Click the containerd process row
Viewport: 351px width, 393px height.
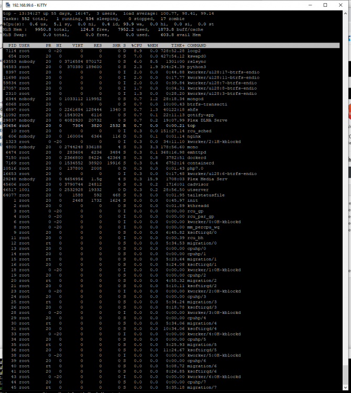(x=171, y=163)
